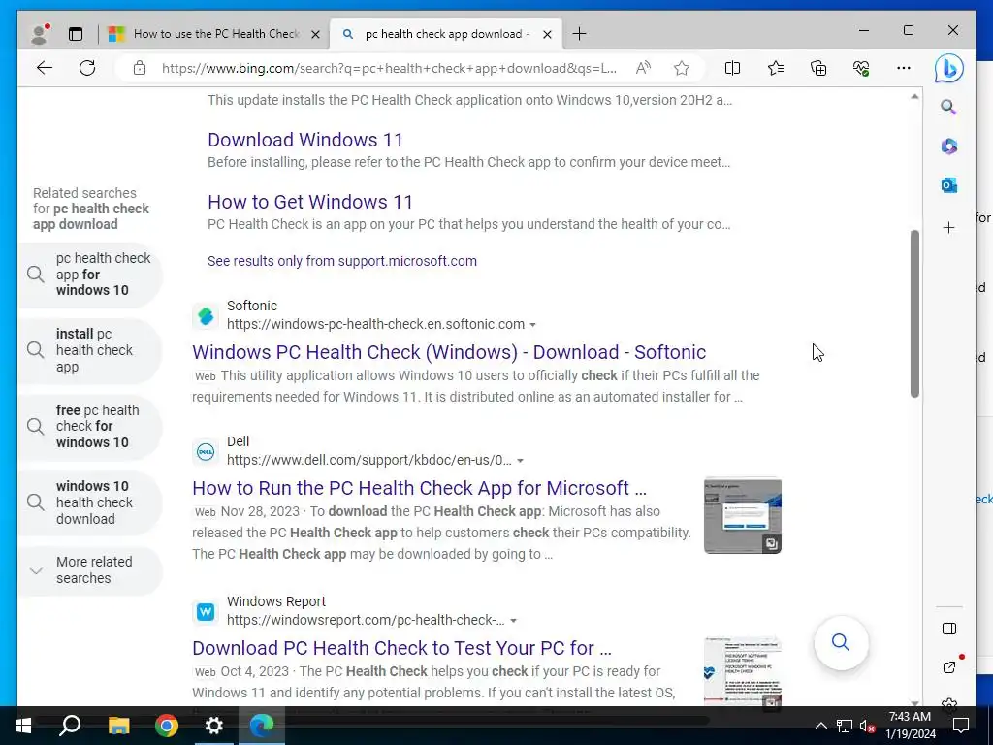This screenshot has height=745, width=993.
Task: Add a sidebar app with plus
Action: (948, 227)
